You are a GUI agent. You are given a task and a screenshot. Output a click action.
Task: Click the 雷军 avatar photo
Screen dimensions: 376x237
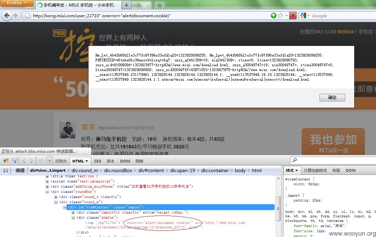[x=67, y=130]
